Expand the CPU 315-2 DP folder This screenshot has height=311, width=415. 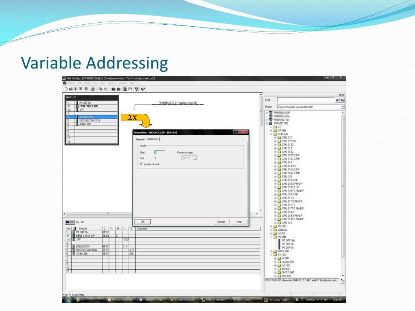[x=275, y=180]
